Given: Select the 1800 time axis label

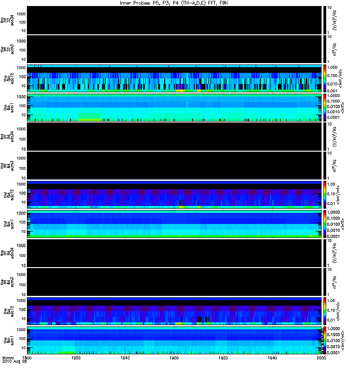Looking at the screenshot, I should pos(27,358).
